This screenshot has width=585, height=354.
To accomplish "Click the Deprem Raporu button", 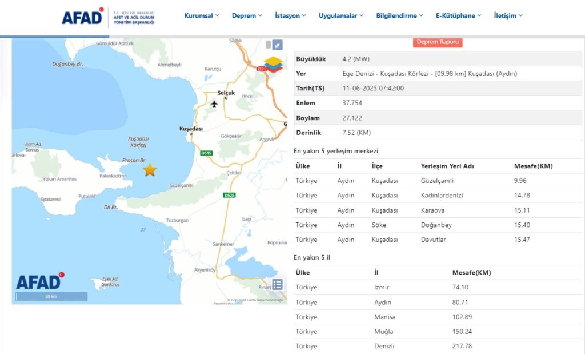I will [438, 42].
